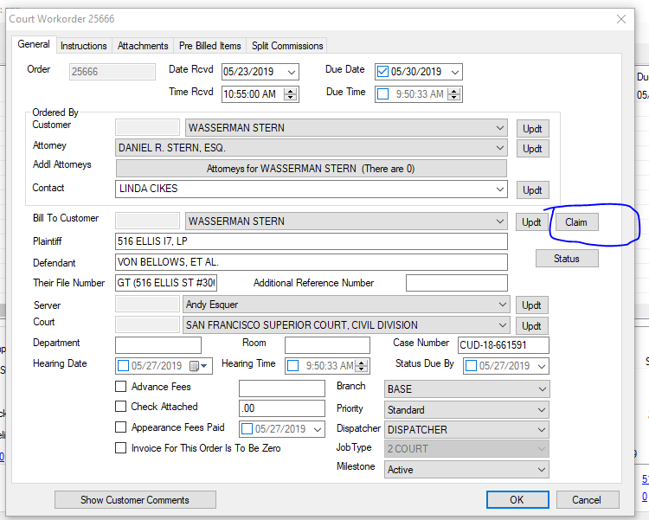Click the Server code field
This screenshot has height=520, width=649.
pyautogui.click(x=147, y=304)
